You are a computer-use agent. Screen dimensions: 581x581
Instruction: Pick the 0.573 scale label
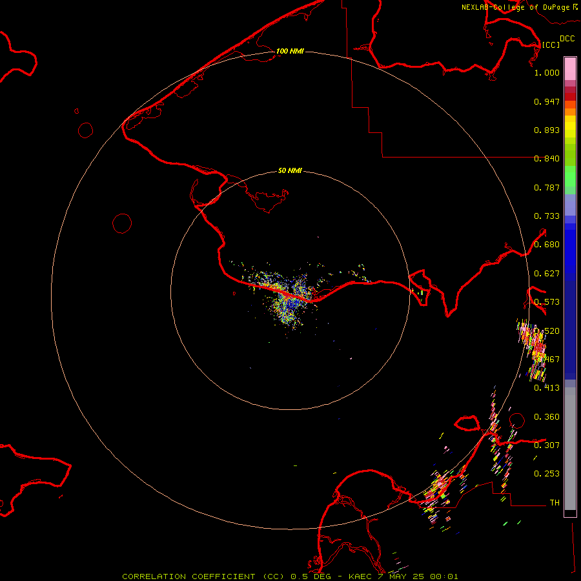[x=547, y=302]
